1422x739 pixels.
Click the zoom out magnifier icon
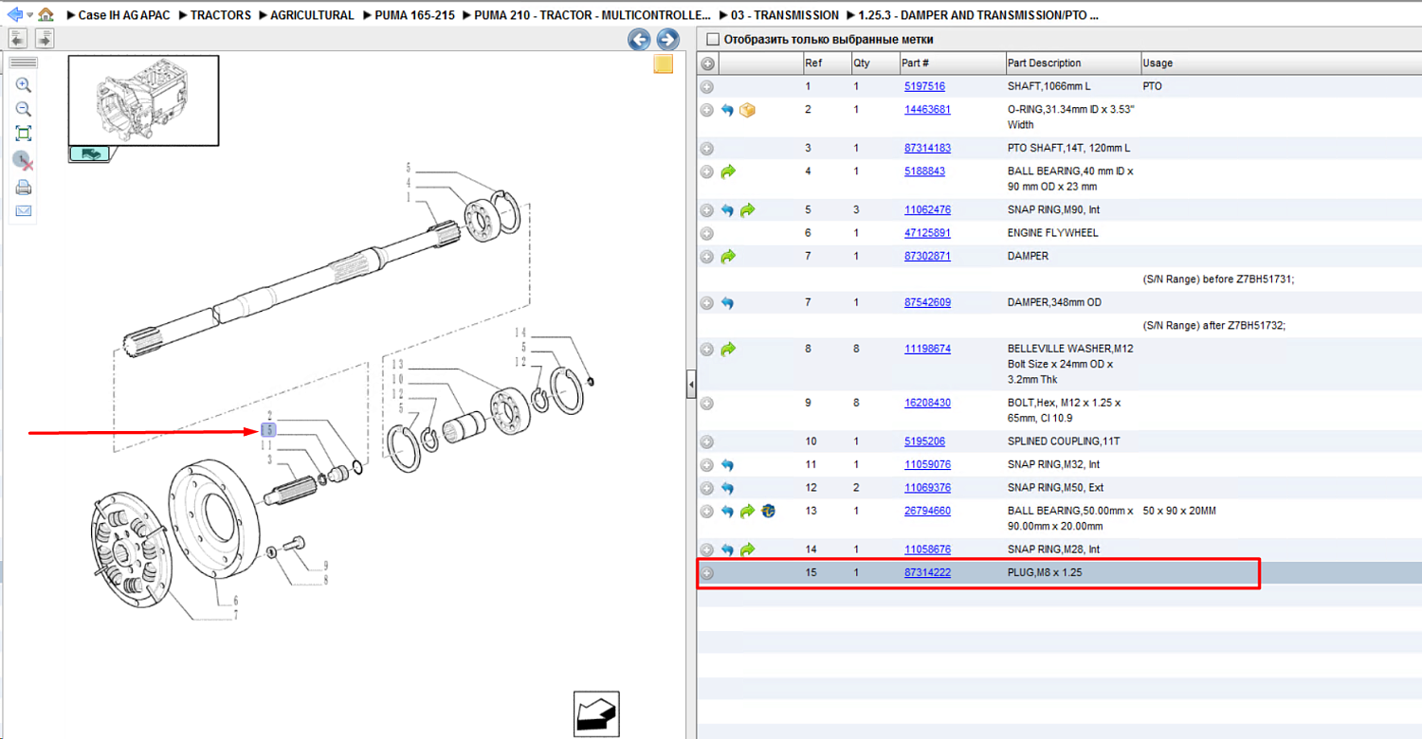24,109
